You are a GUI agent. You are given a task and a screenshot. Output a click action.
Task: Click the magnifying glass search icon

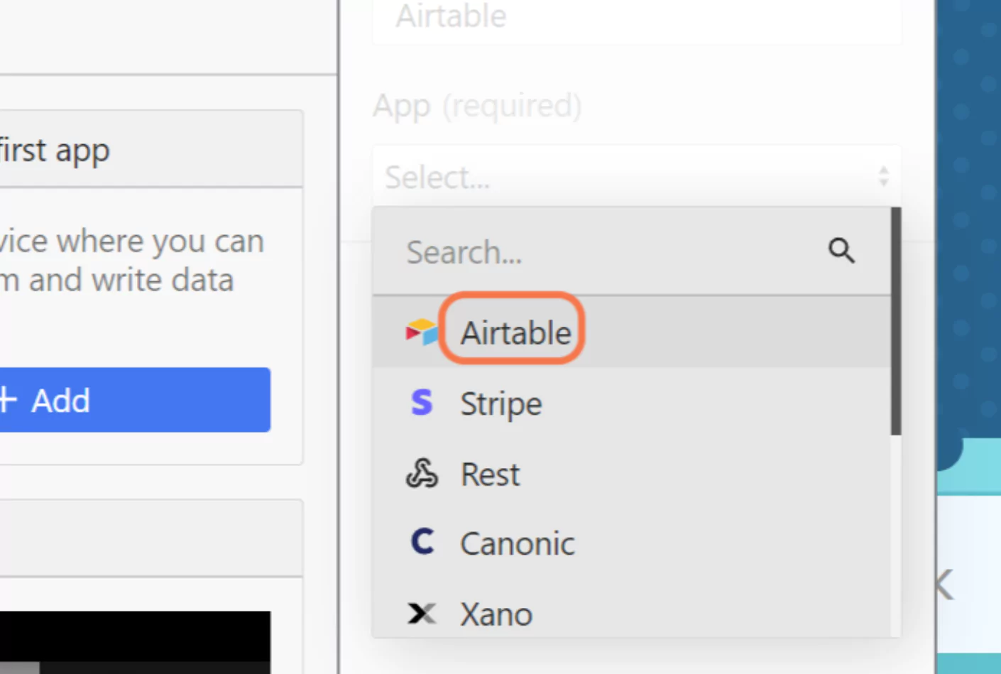(841, 251)
